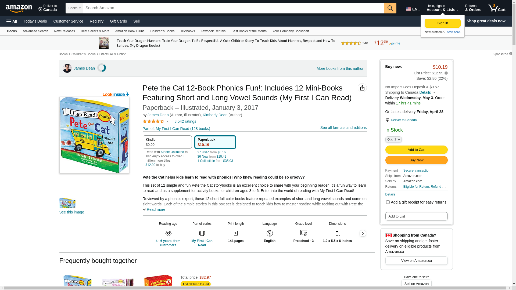Click the book cover thumbnail image

coord(67,203)
